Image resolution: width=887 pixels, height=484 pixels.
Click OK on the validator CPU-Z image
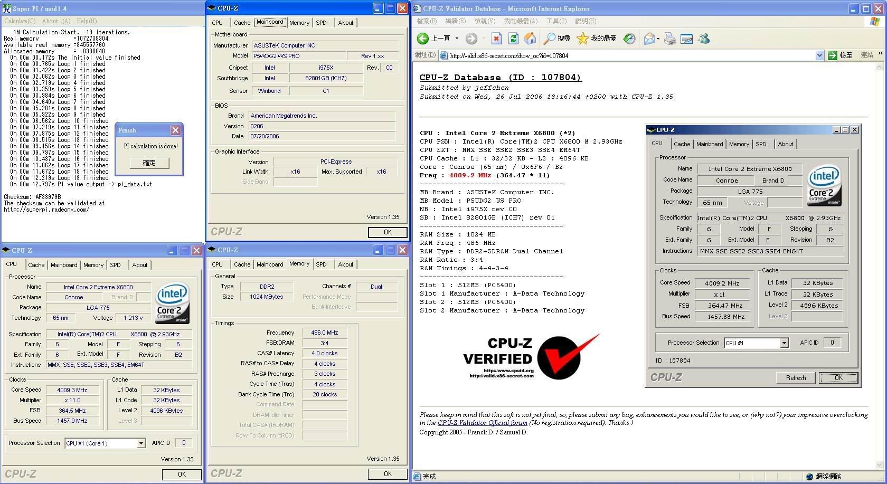coord(838,378)
